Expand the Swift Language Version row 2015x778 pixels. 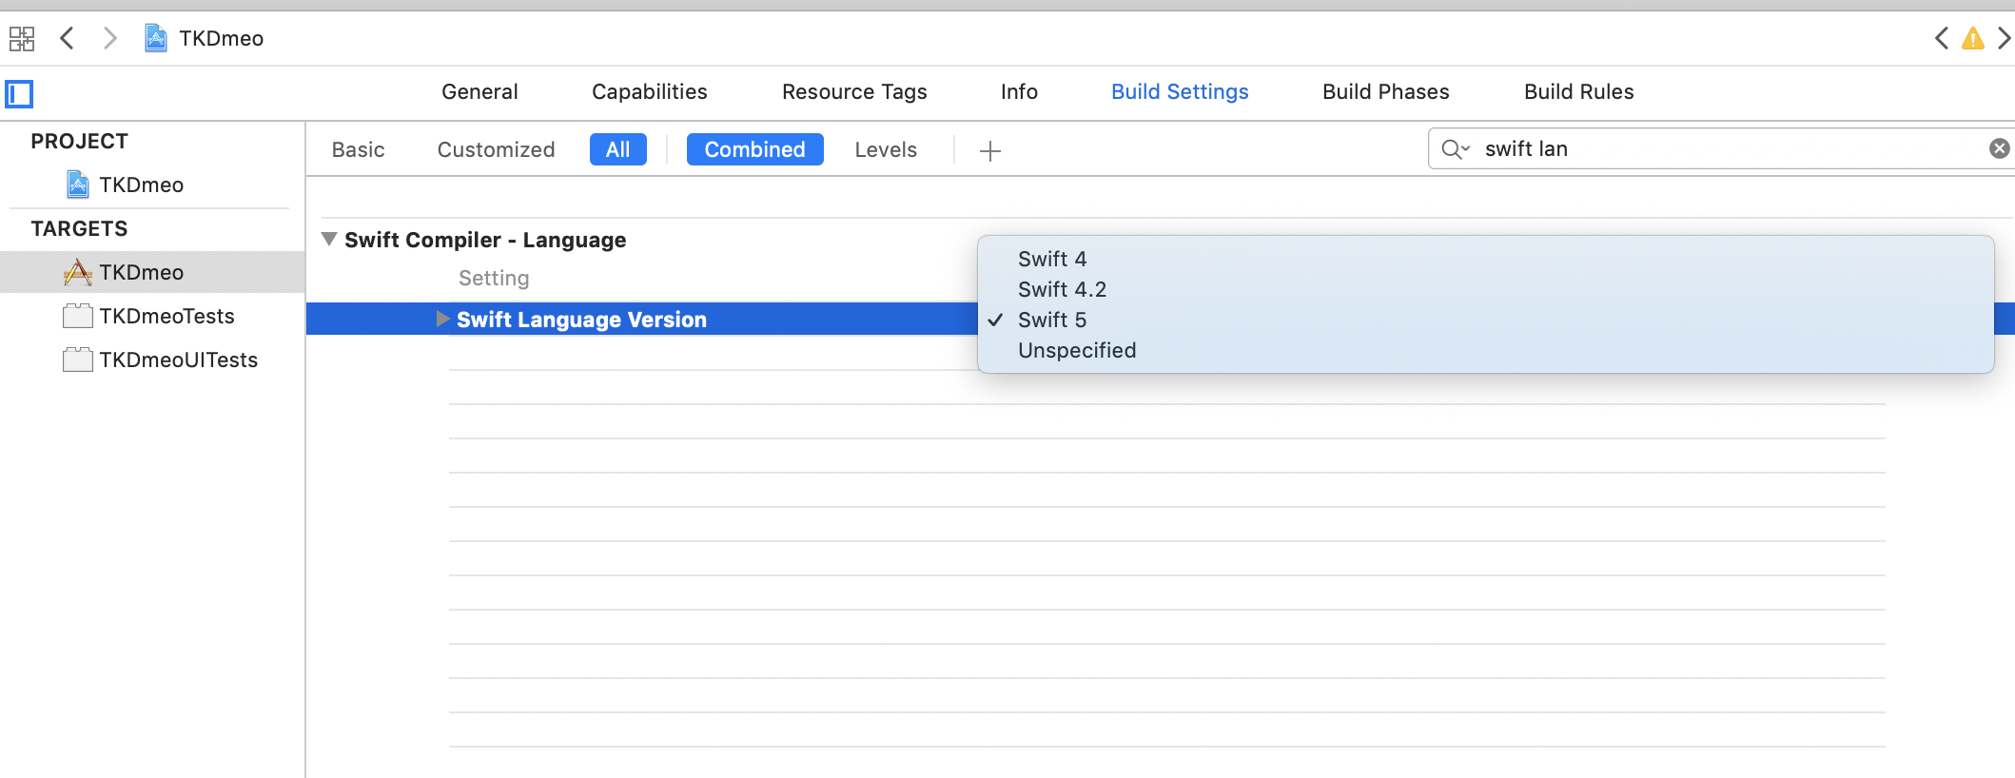[442, 319]
